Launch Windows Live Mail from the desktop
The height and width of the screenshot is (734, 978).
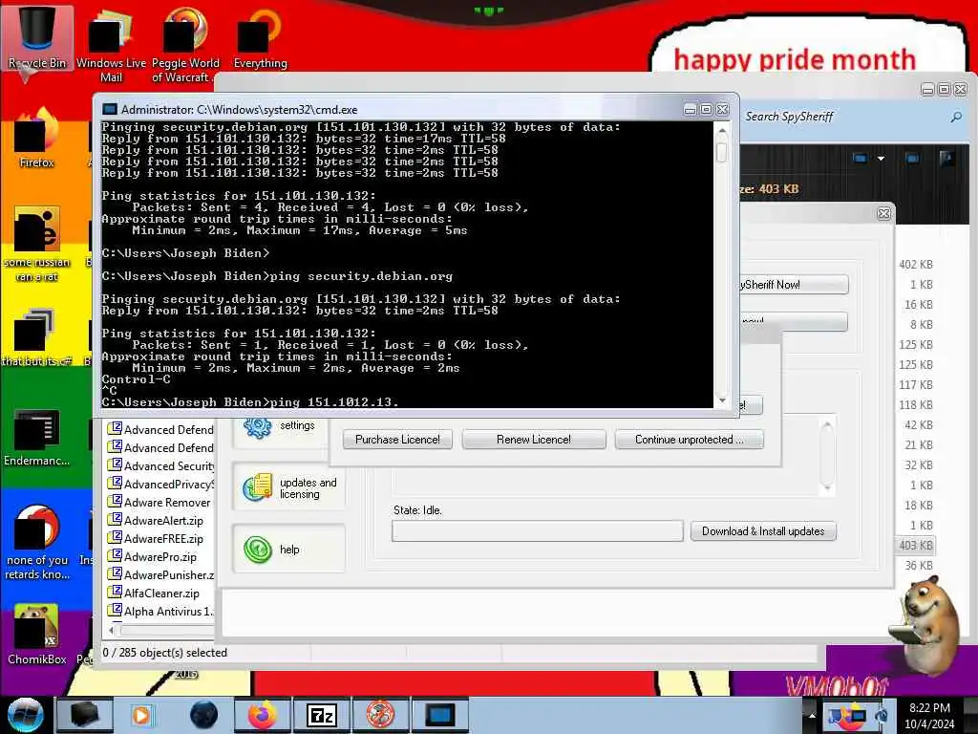pos(111,47)
